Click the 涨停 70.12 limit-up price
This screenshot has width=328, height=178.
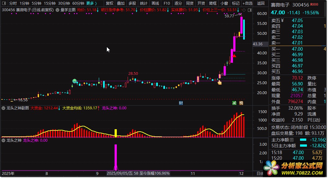pos(298,78)
